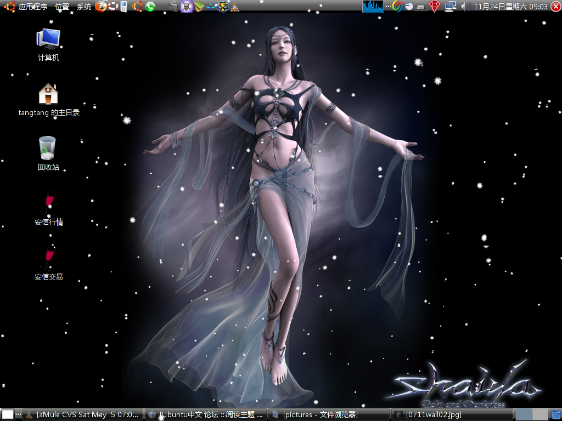
Task: Launch the skull and crossbones icon
Action: coord(187,7)
